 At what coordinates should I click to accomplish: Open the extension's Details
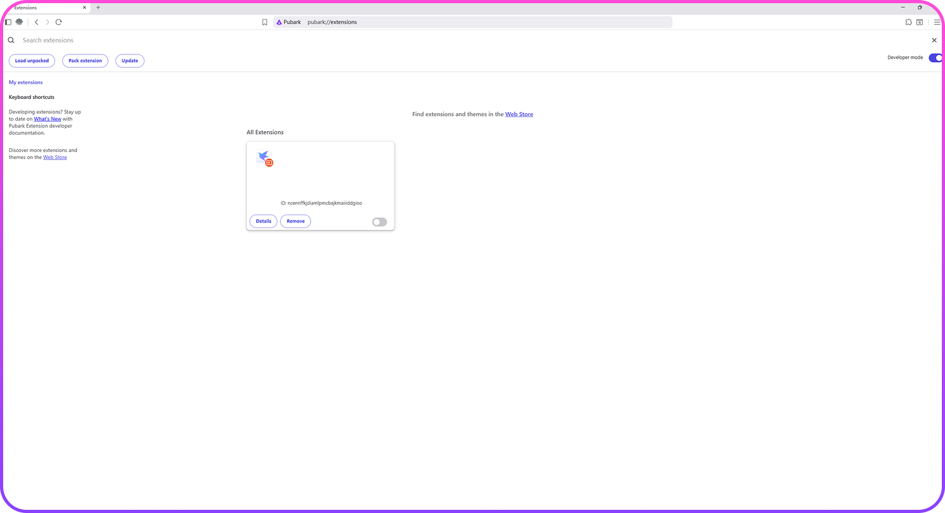[x=263, y=221]
